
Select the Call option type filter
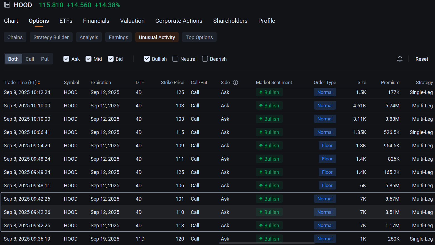[30, 59]
